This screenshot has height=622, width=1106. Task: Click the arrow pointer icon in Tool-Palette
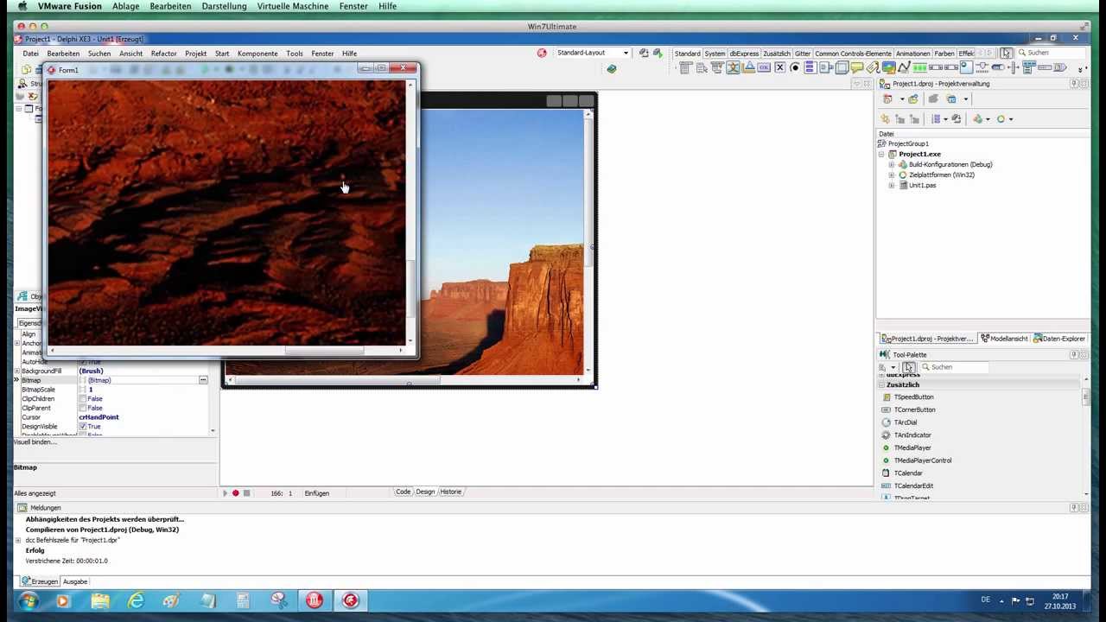point(908,367)
